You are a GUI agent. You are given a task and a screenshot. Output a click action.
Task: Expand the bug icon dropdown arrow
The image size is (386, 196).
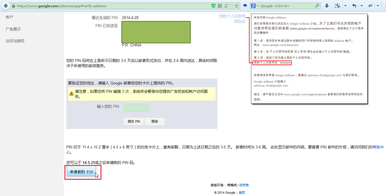point(378,6)
